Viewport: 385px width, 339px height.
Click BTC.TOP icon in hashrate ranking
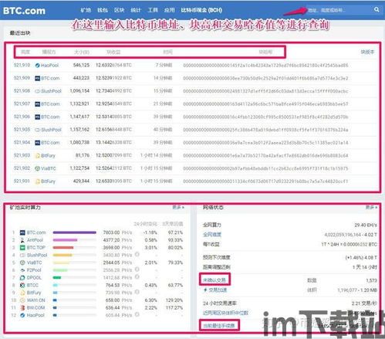[x=22, y=247]
